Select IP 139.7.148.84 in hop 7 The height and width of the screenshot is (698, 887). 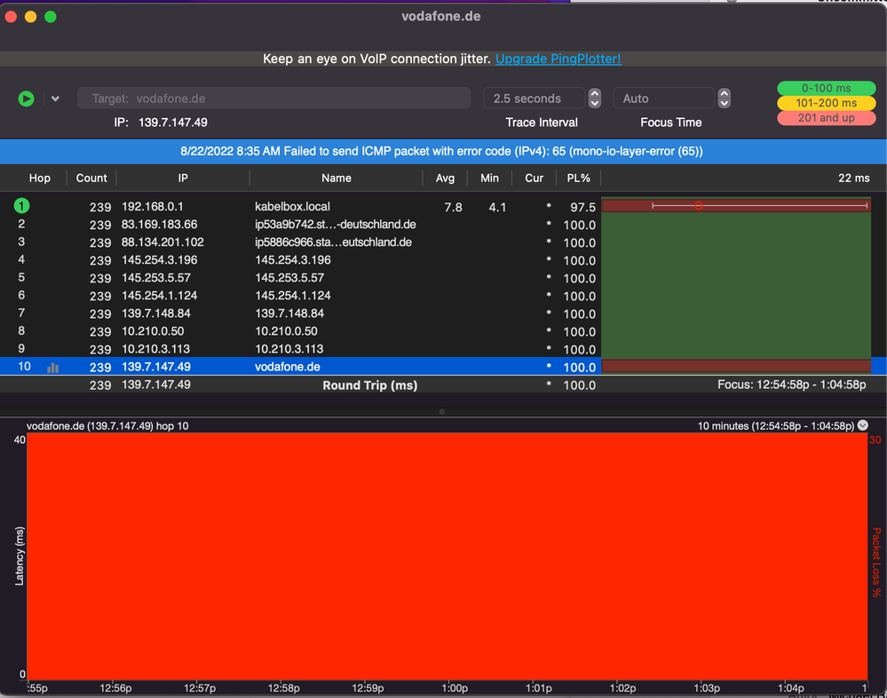[x=155, y=313]
